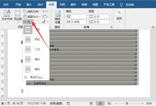Screen dimensions: 156x106
Task: Select the 布局 ribbon tab
Action: click(x=51, y=5)
